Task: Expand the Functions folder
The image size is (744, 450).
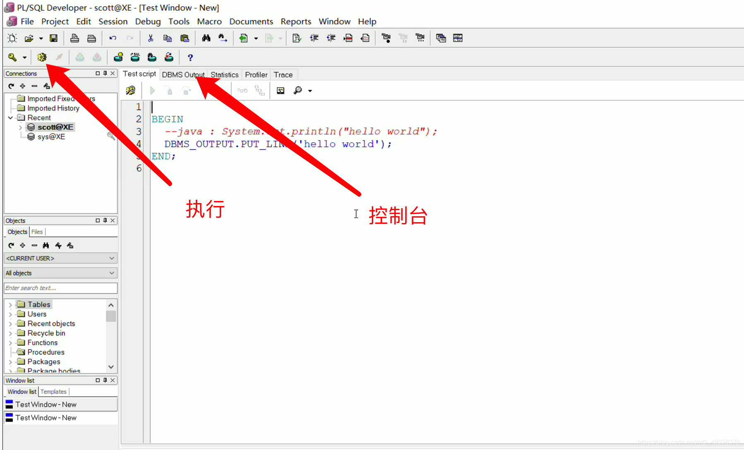Action: [x=10, y=343]
